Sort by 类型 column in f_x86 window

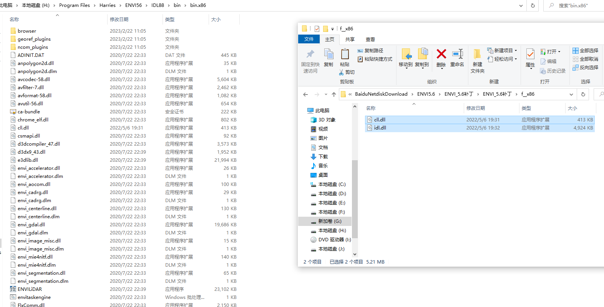tap(542, 108)
